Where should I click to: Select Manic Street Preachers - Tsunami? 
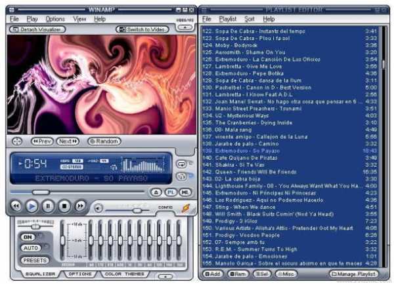coord(290,109)
